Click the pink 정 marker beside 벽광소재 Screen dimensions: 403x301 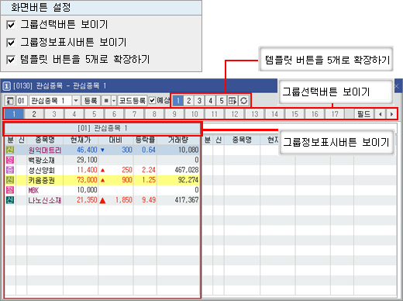(x=10, y=160)
